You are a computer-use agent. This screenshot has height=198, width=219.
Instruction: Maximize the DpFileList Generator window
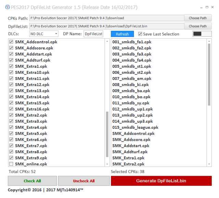[207, 7]
